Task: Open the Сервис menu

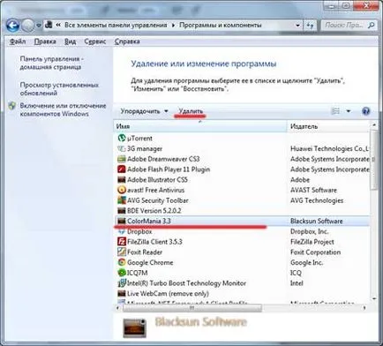Action: pyautogui.click(x=95, y=41)
